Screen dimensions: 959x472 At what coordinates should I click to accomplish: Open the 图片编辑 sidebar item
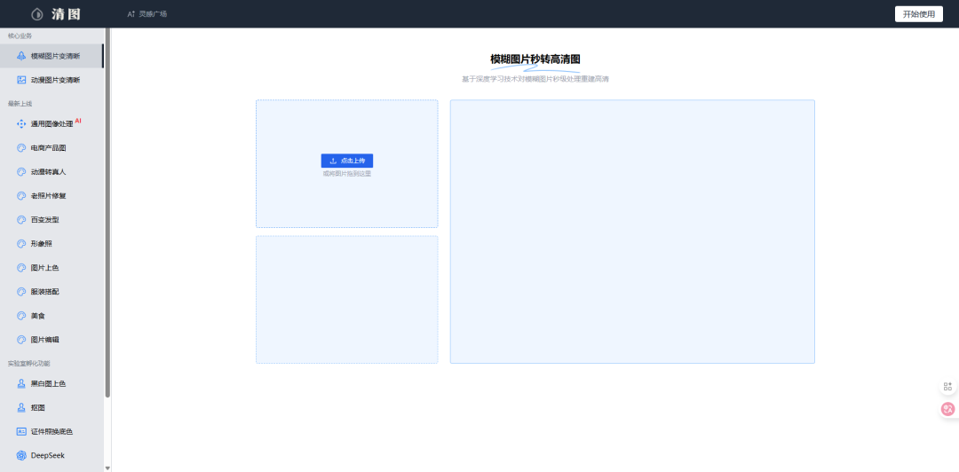(52, 339)
